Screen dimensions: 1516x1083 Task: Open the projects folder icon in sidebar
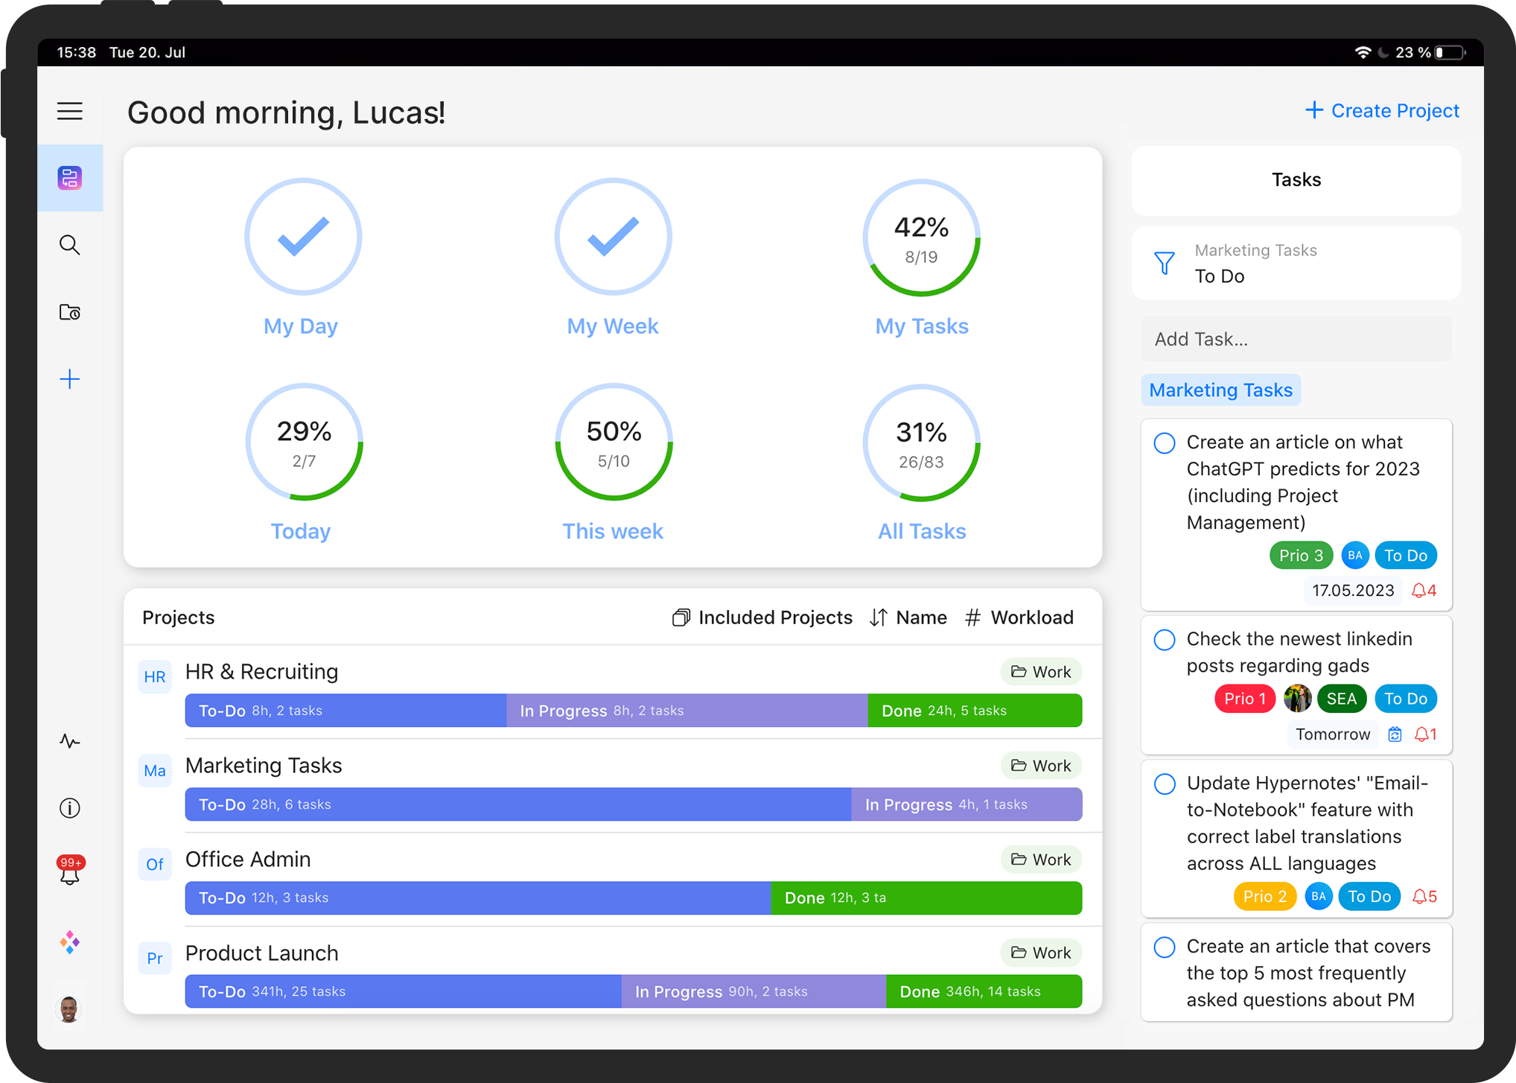pyautogui.click(x=70, y=312)
